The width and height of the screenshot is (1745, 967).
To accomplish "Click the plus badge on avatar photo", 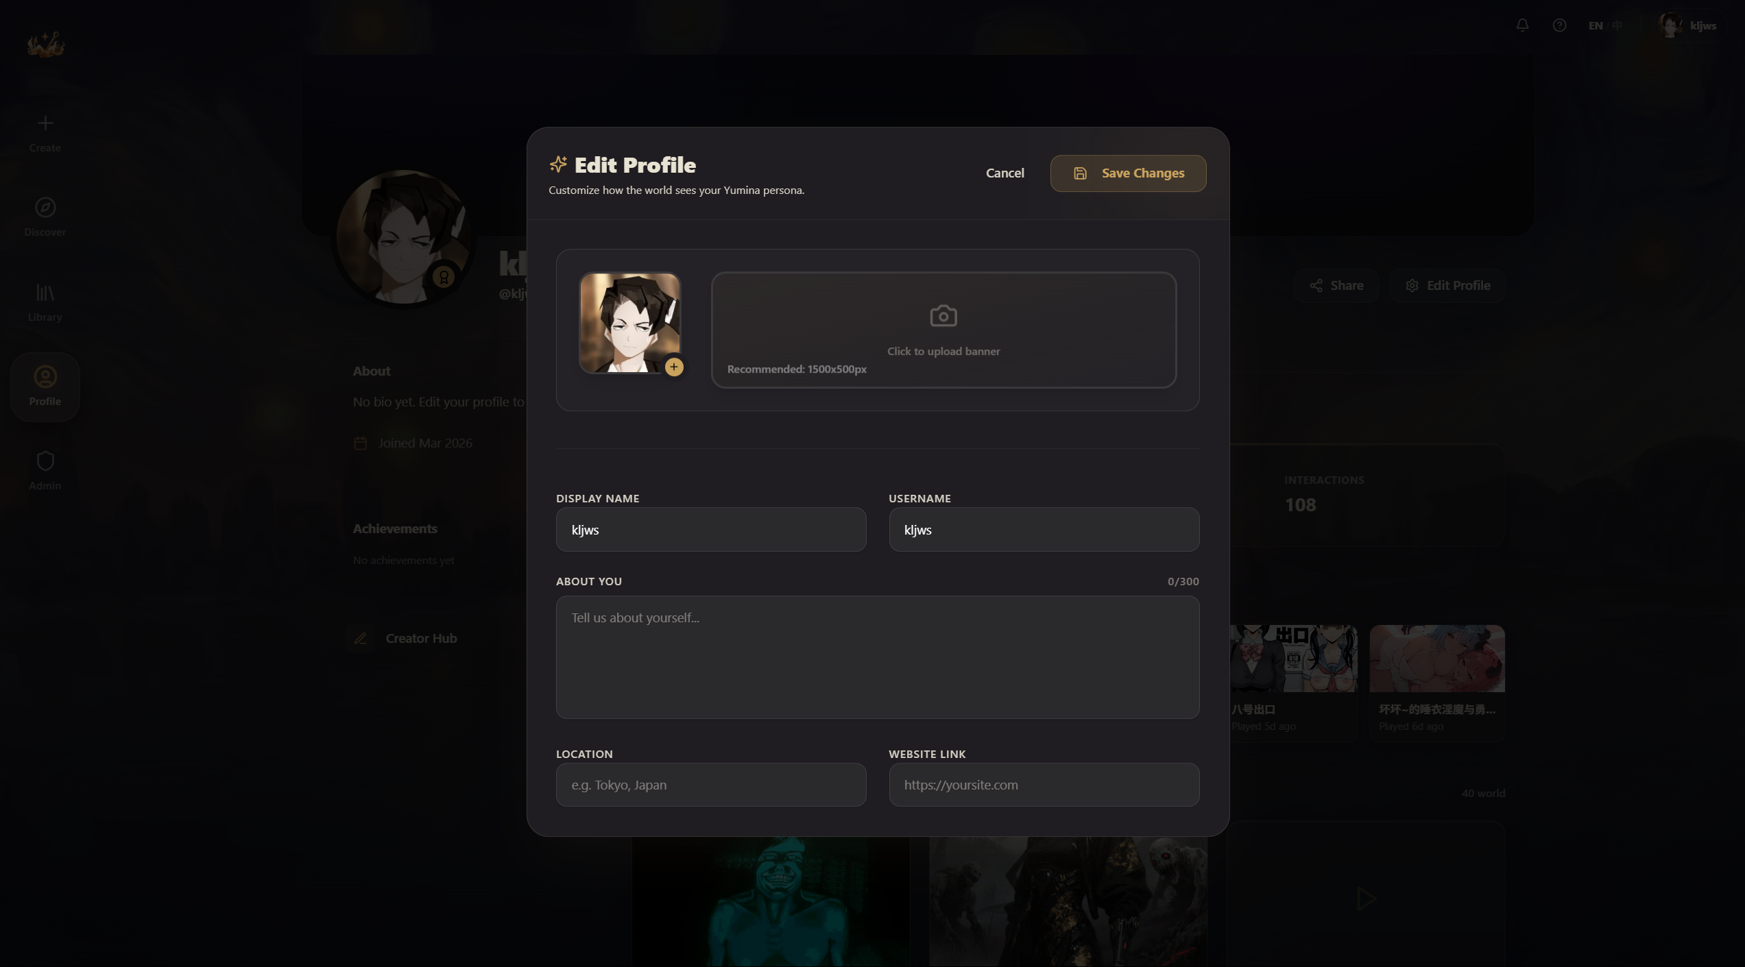I will click(x=674, y=367).
